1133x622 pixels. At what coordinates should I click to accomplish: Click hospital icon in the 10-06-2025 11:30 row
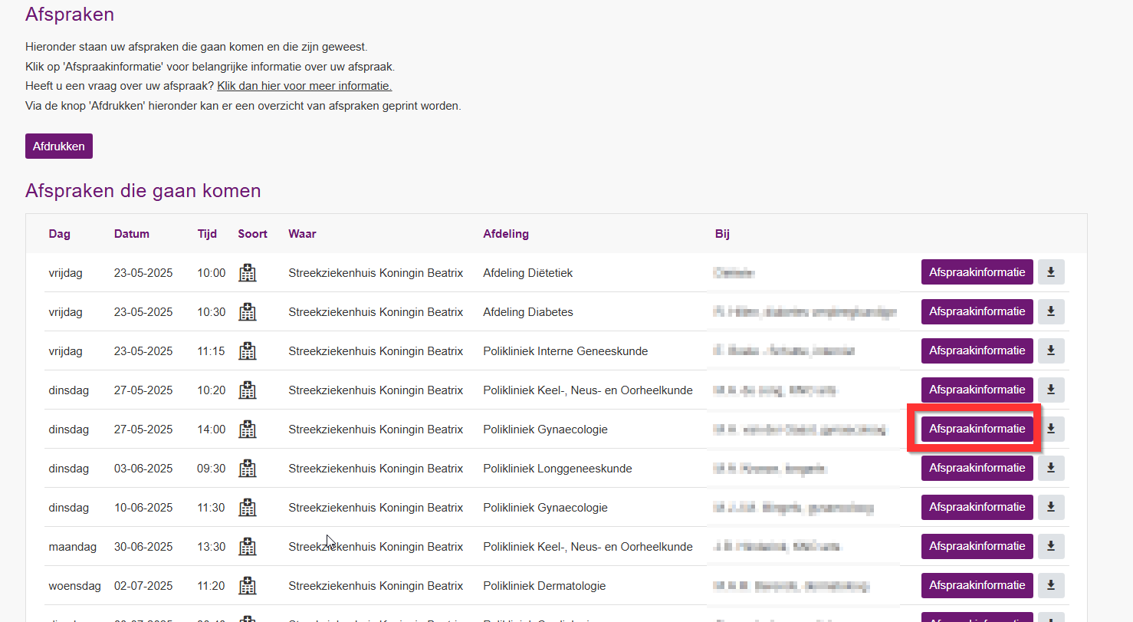[x=247, y=508]
